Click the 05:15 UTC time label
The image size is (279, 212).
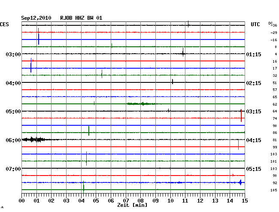(254, 169)
